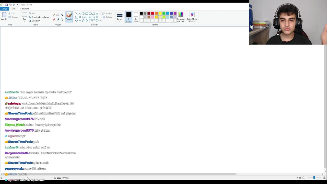Pick the straight line shape

77,14
